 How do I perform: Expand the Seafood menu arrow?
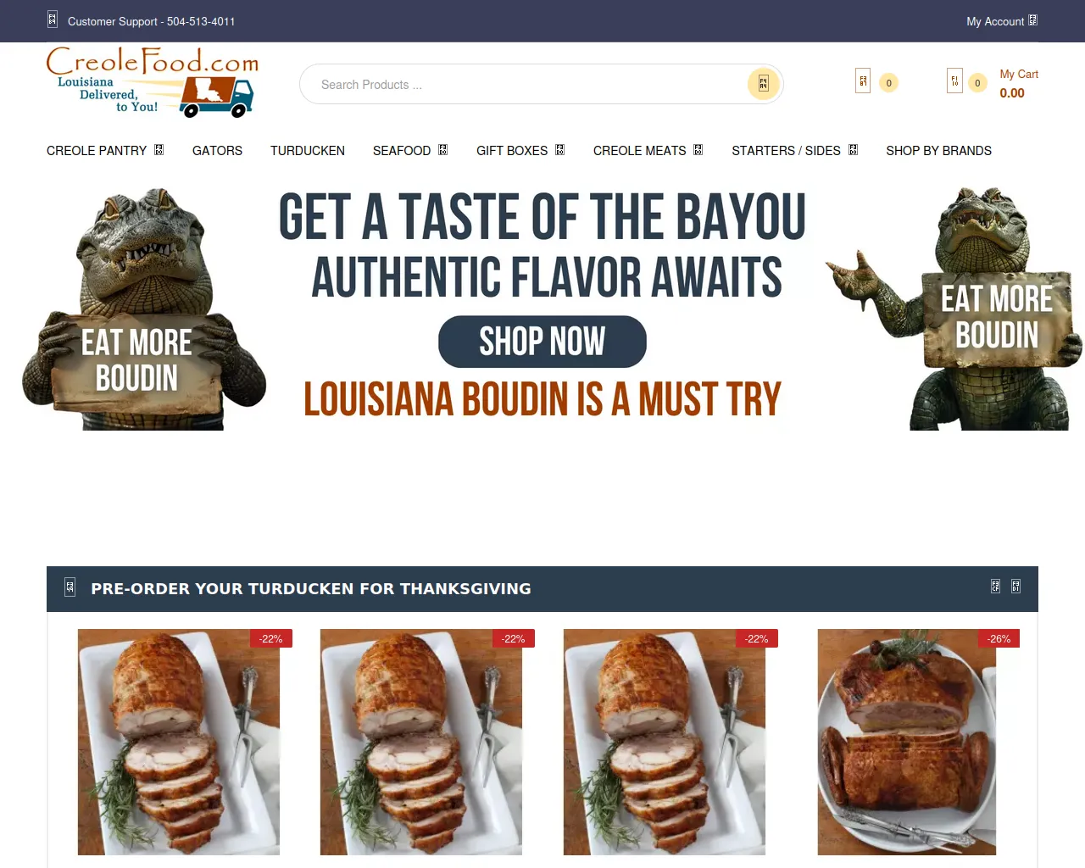pyautogui.click(x=442, y=150)
